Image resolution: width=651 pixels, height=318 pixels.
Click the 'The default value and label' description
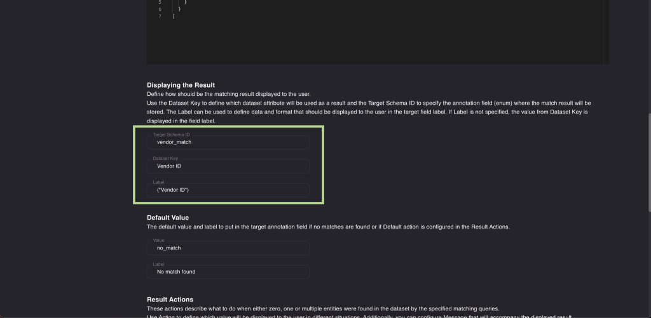(328, 227)
